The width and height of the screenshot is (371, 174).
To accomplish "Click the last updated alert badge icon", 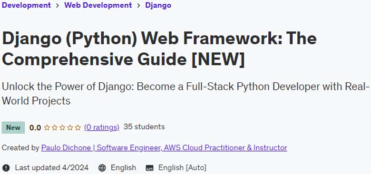I will tap(6, 168).
